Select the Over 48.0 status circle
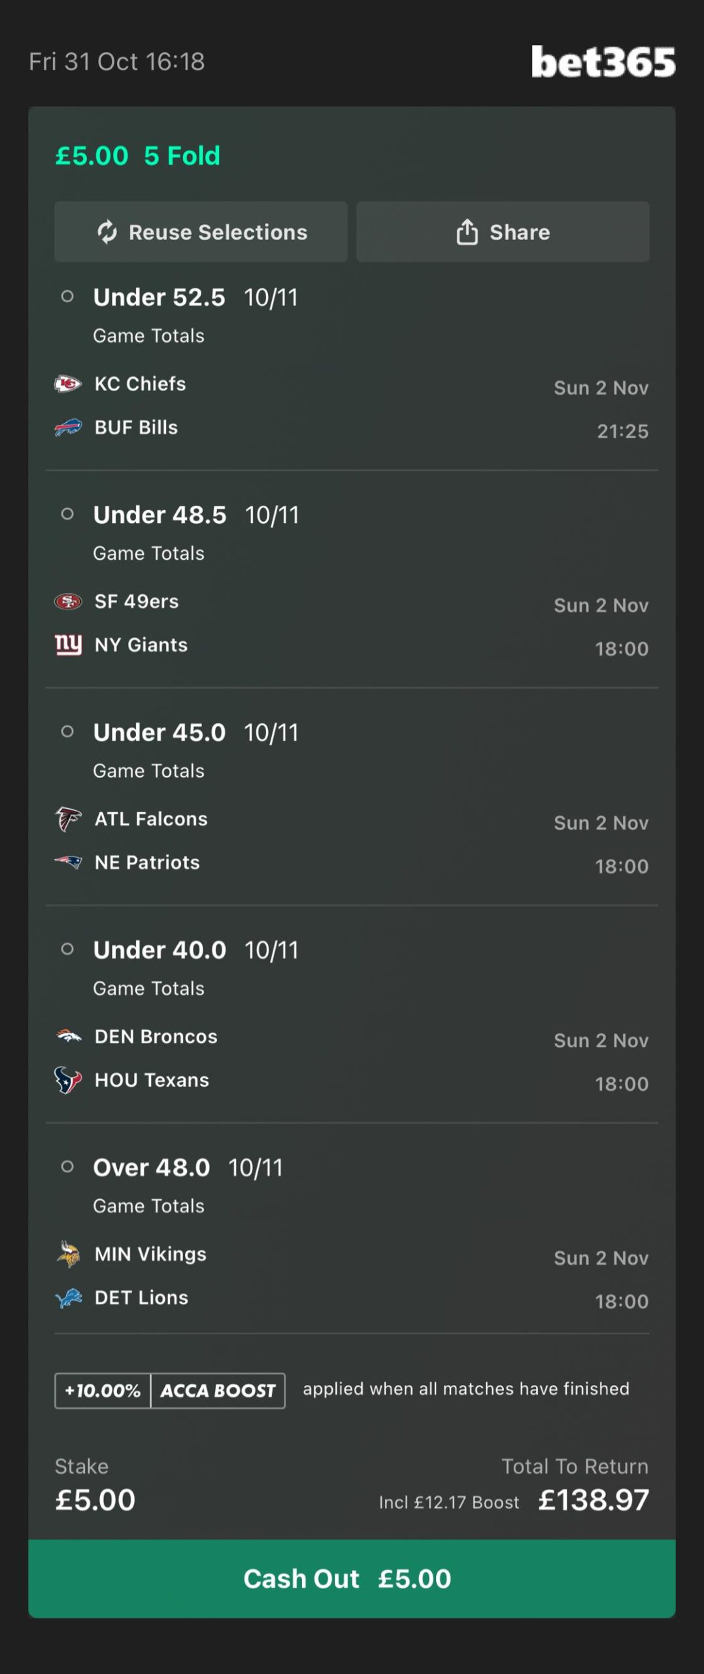The height and width of the screenshot is (1674, 704). click(x=67, y=1167)
